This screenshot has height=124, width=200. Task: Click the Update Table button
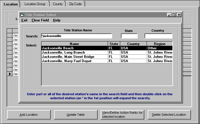pos(75,115)
